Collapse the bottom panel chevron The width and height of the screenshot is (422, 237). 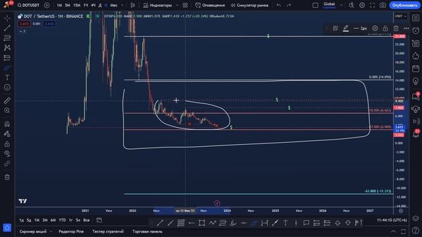tap(393, 231)
